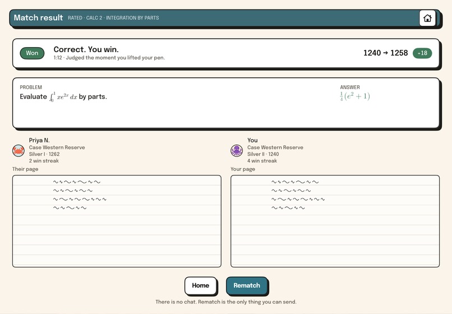Click '2 win streak' text
Image resolution: width=452 pixels, height=314 pixels.
pos(44,160)
